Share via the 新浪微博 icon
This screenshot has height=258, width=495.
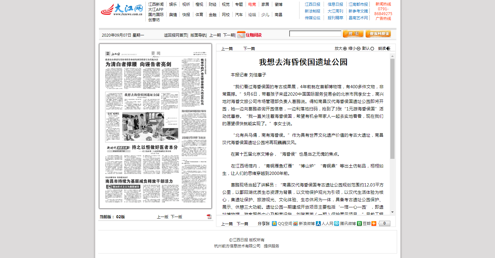pyautogui.click(x=295, y=223)
